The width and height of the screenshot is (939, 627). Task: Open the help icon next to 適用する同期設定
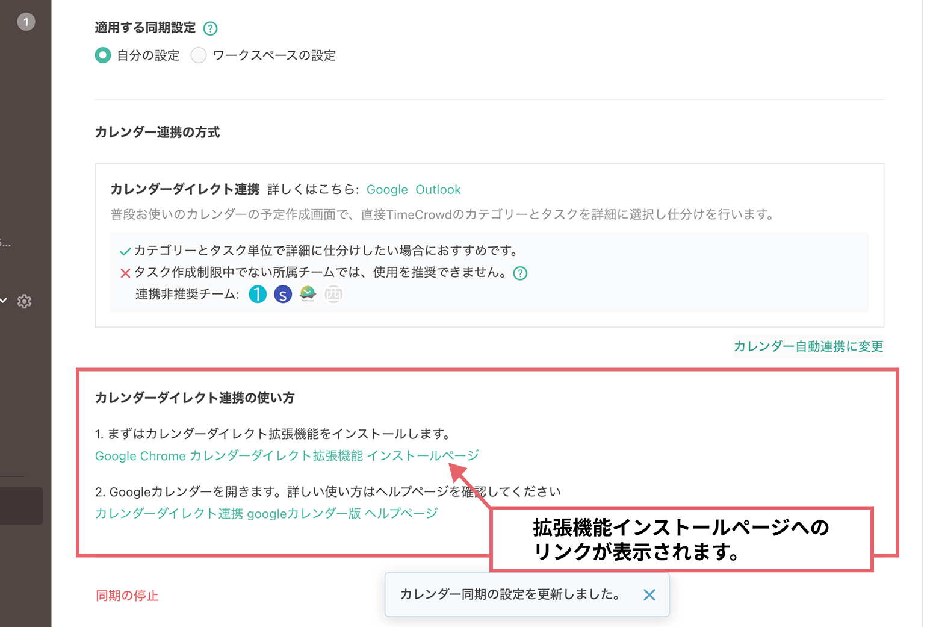(210, 28)
